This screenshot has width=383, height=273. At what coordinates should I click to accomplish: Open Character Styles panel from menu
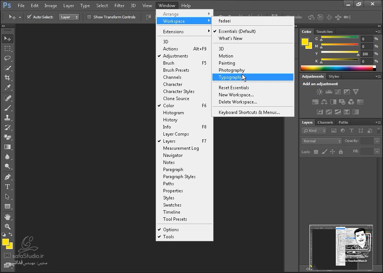click(x=184, y=91)
